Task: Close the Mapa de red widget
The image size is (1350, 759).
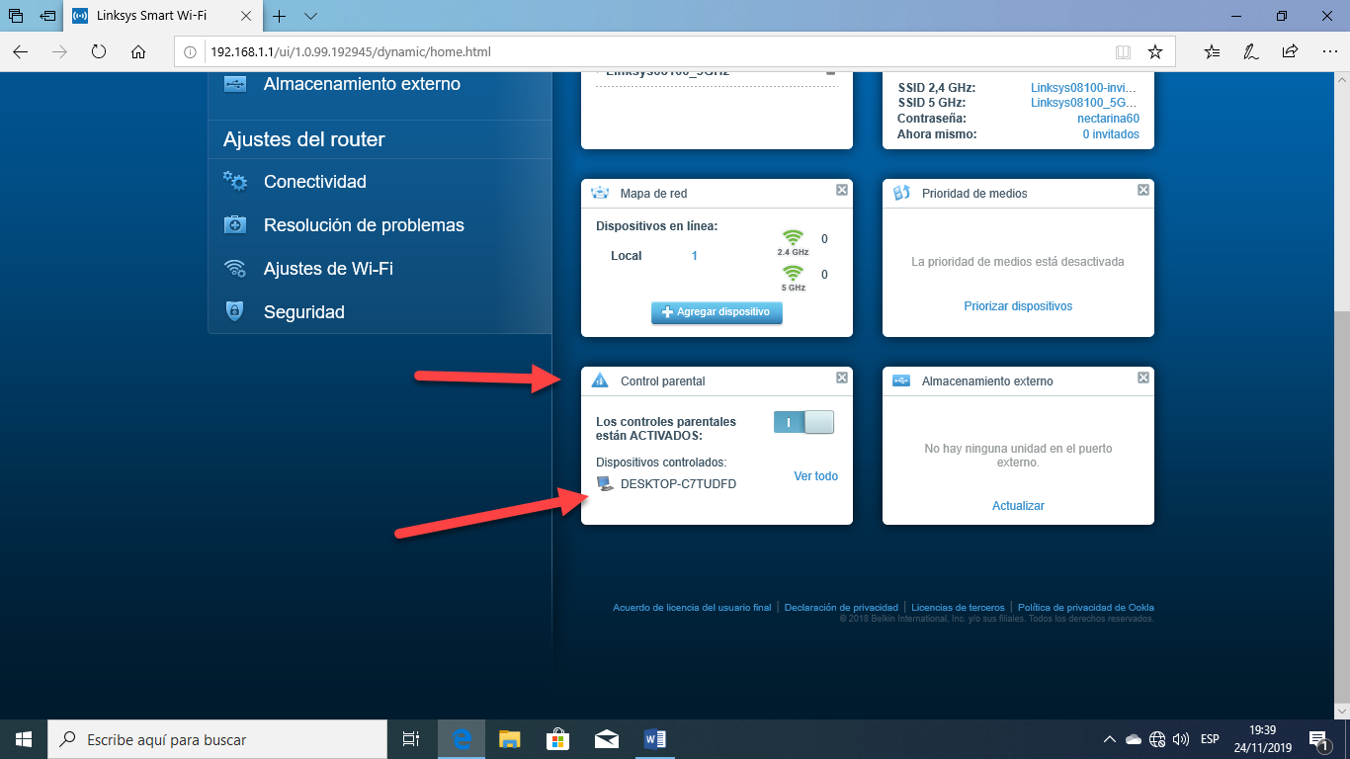Action: [x=841, y=190]
